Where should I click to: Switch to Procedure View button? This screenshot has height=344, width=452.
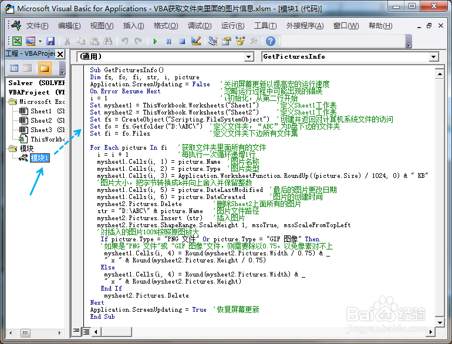(x=76, y=331)
